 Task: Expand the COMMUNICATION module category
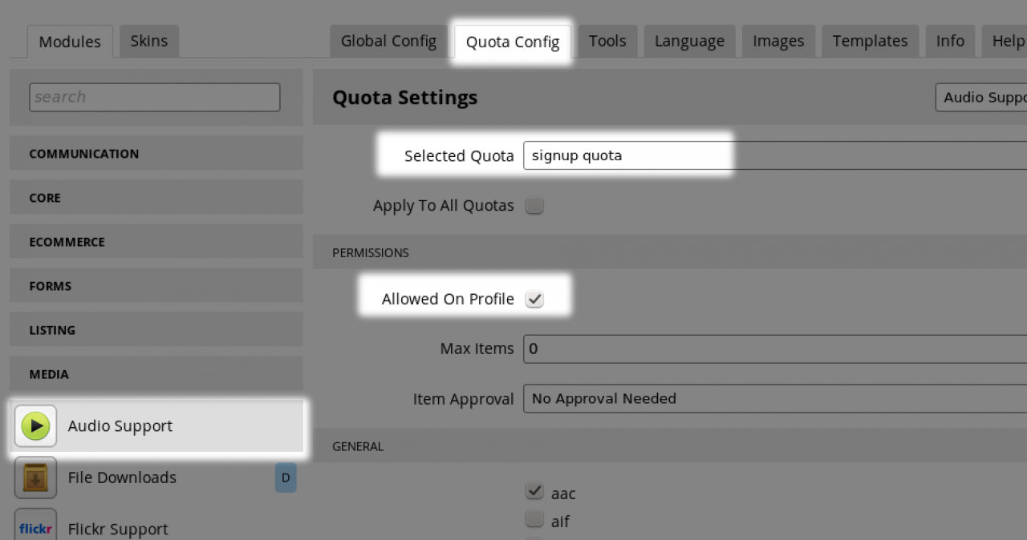[x=156, y=153]
